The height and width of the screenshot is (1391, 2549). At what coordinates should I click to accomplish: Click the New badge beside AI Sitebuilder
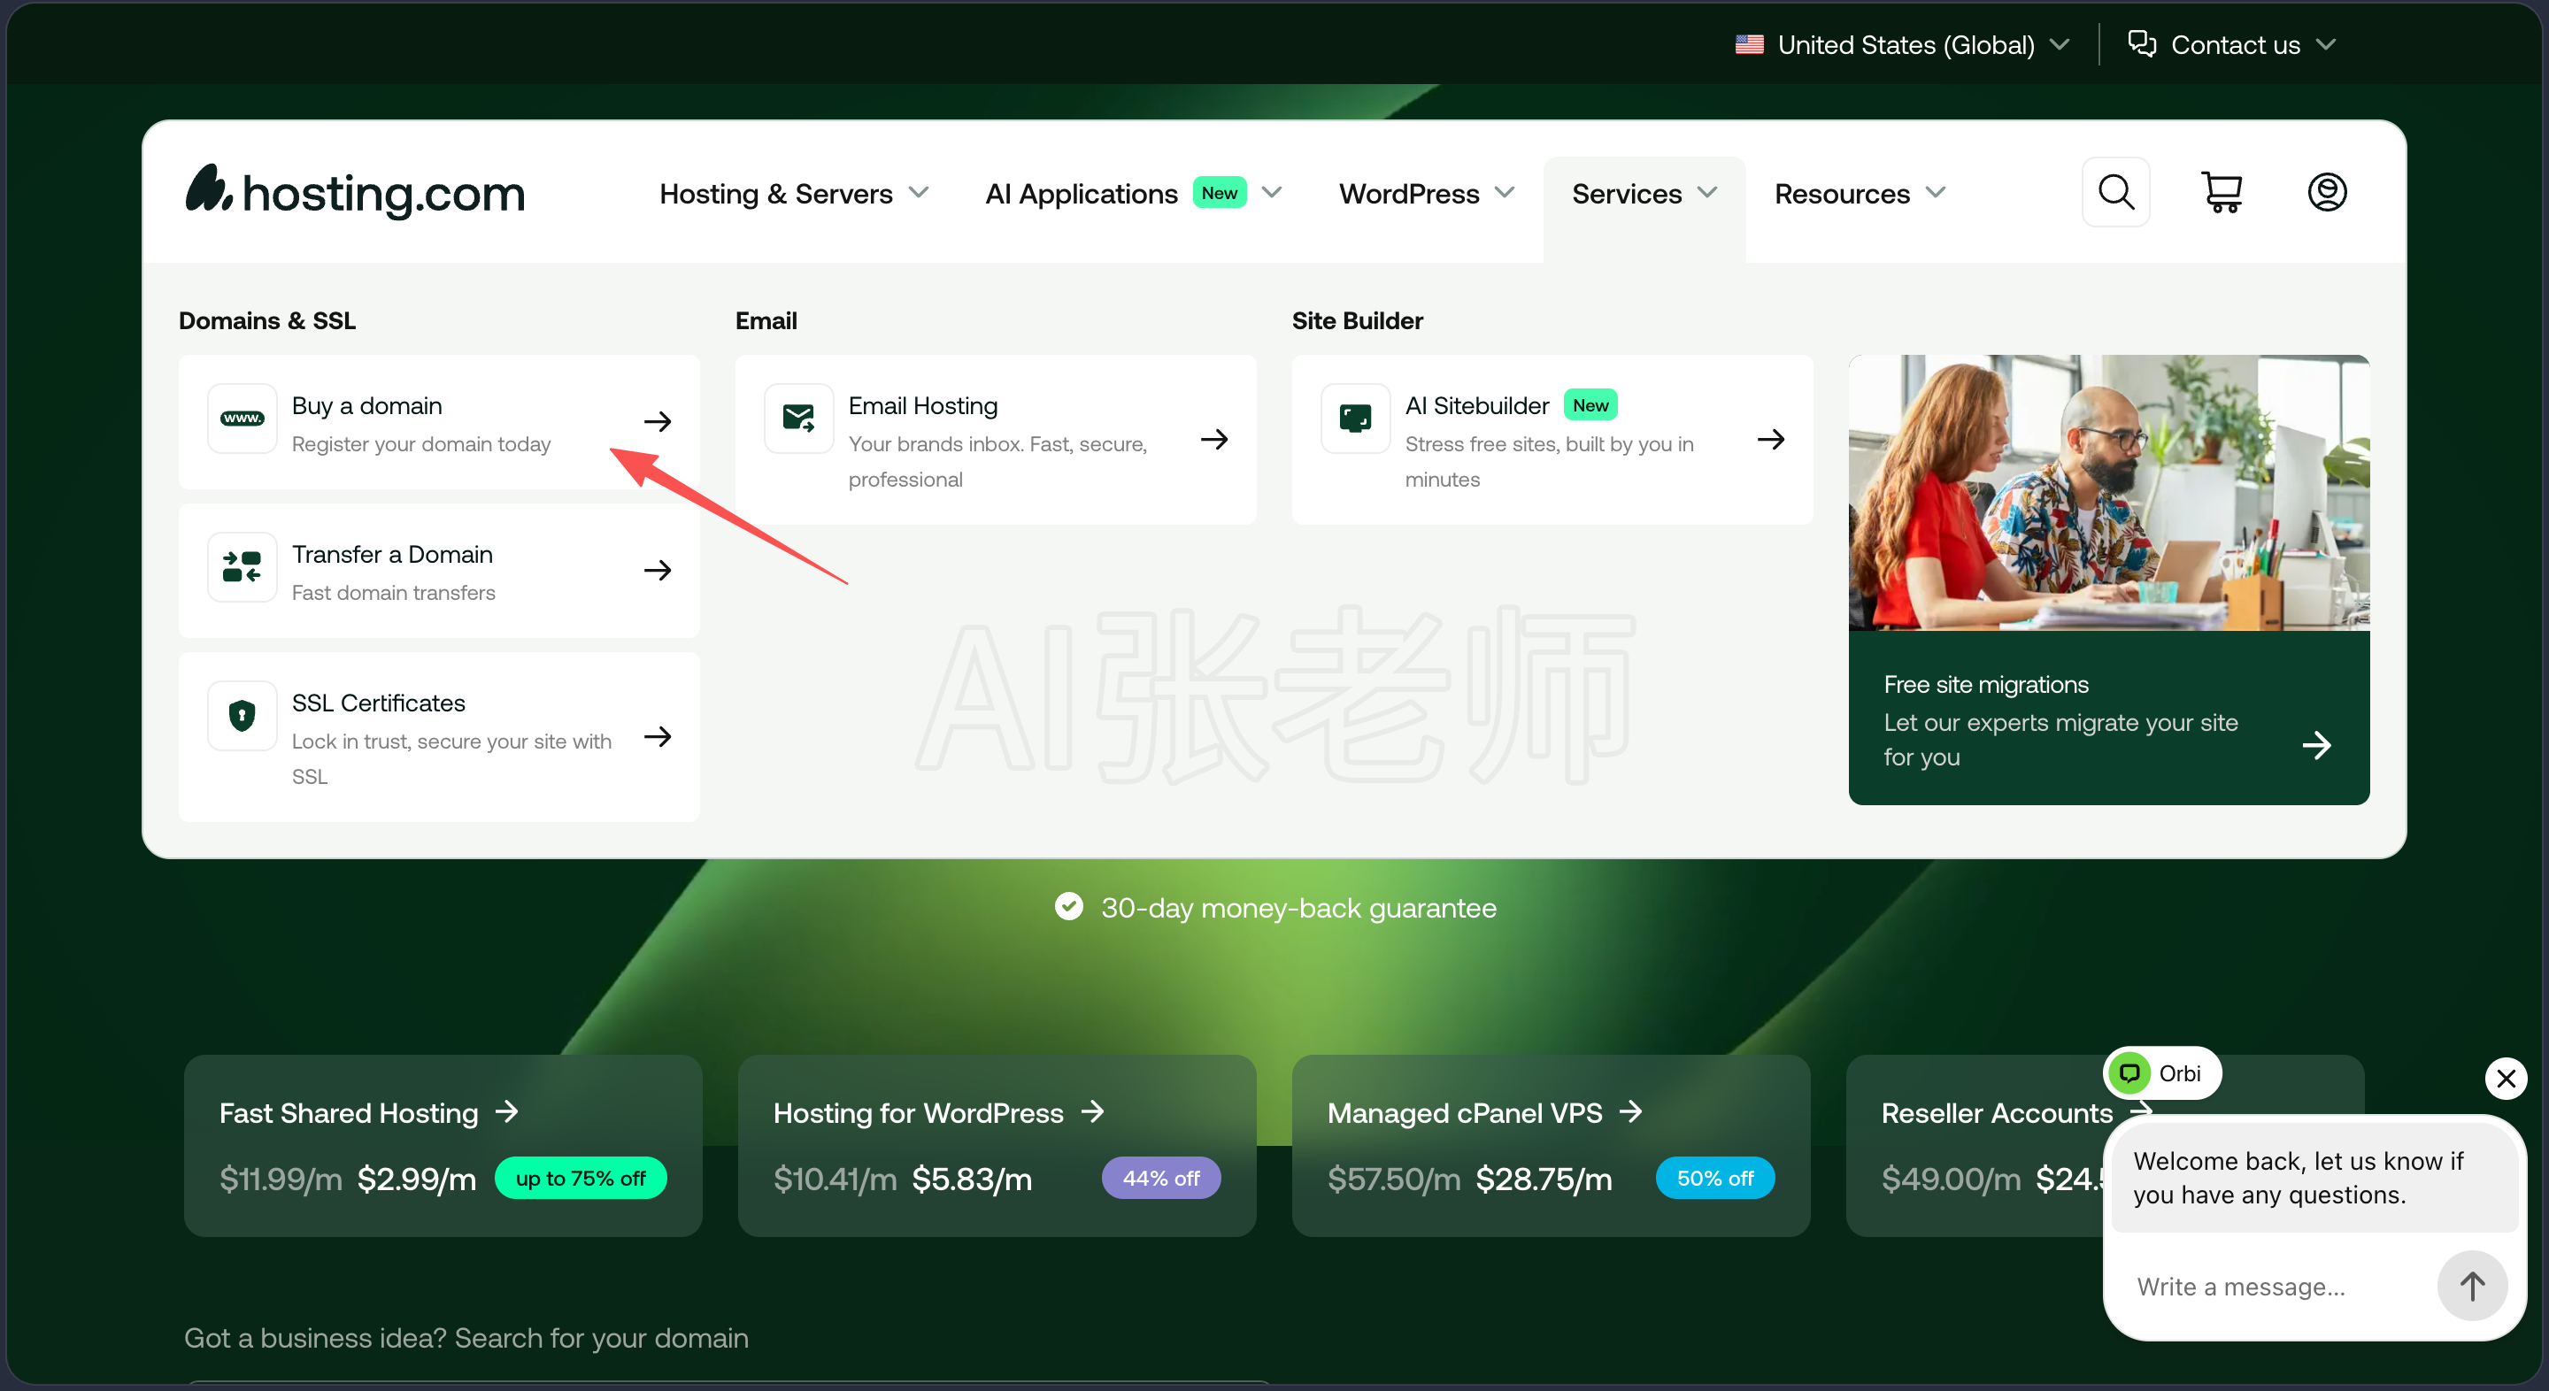coord(1590,404)
